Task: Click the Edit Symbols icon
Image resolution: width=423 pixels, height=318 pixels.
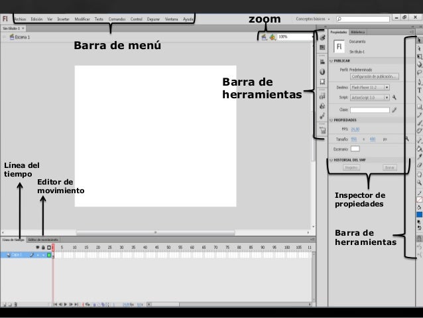Action: click(272, 37)
